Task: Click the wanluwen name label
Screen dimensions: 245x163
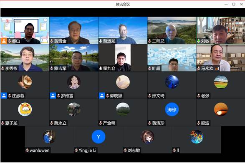Action: pos(39,151)
